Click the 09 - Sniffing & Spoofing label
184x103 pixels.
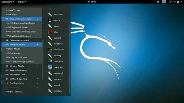(x=16, y=79)
